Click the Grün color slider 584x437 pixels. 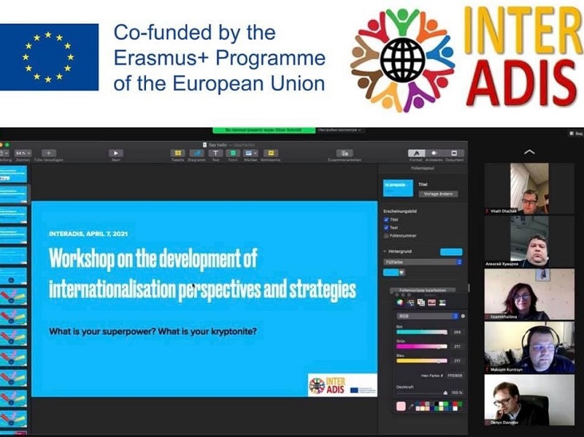pyautogui.click(x=422, y=346)
